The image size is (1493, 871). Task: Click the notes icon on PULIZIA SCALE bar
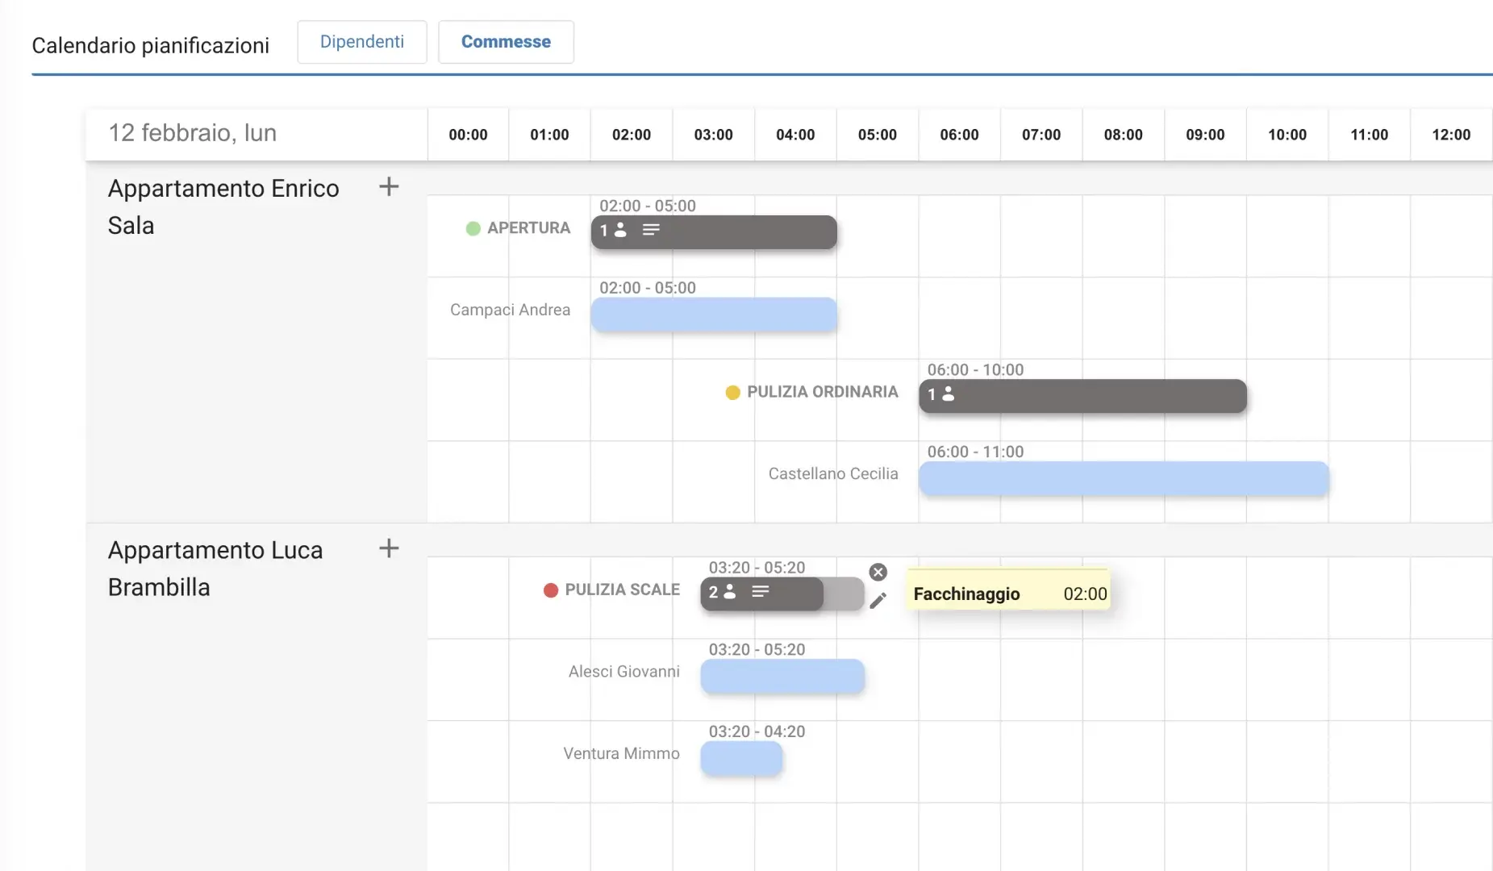(x=760, y=592)
